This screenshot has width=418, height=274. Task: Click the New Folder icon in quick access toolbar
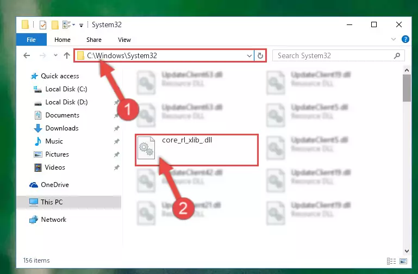55,25
